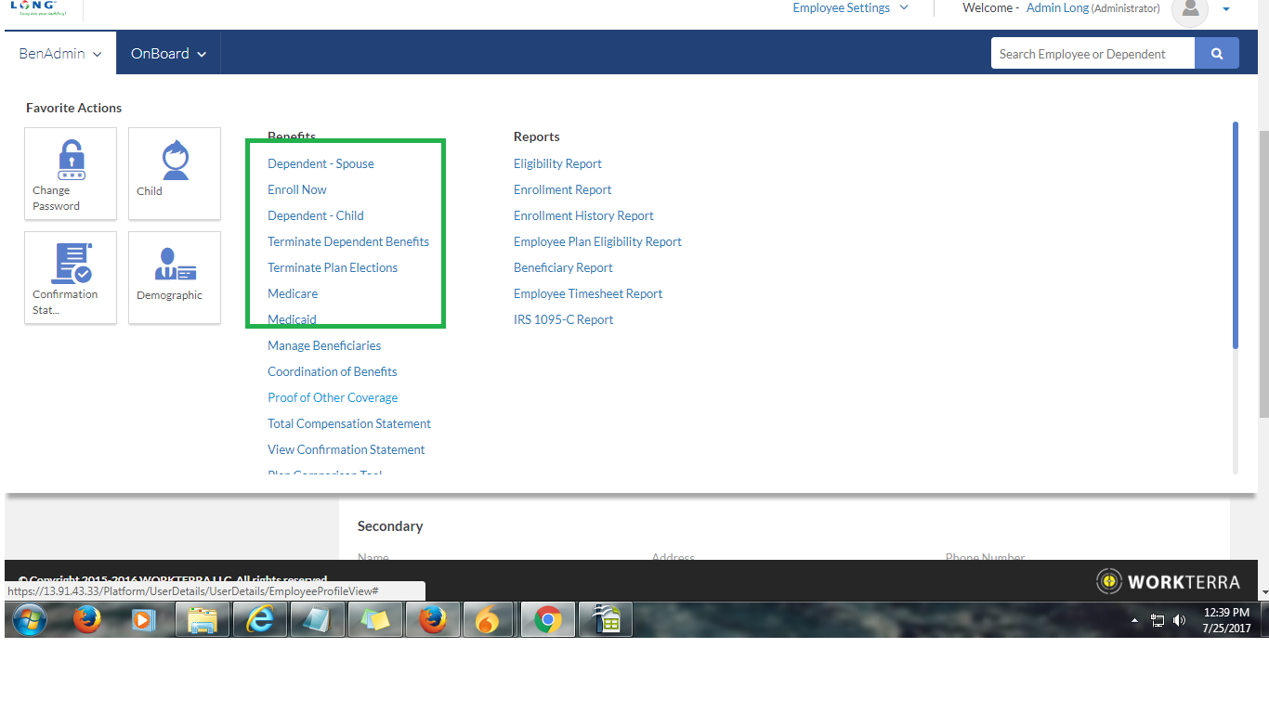The width and height of the screenshot is (1269, 713).
Task: Select Terminate Plan Elections link
Action: [333, 267]
